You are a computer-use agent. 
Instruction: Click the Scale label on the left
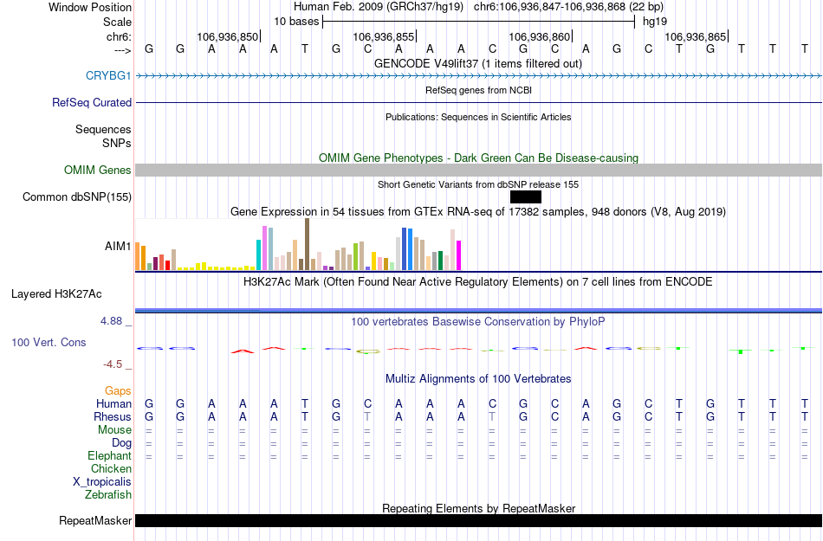117,22
